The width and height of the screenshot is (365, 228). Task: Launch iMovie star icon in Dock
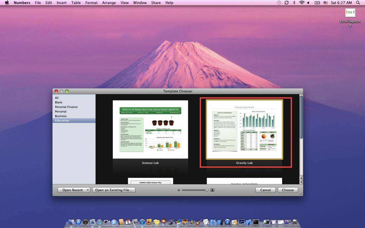[x=192, y=222]
